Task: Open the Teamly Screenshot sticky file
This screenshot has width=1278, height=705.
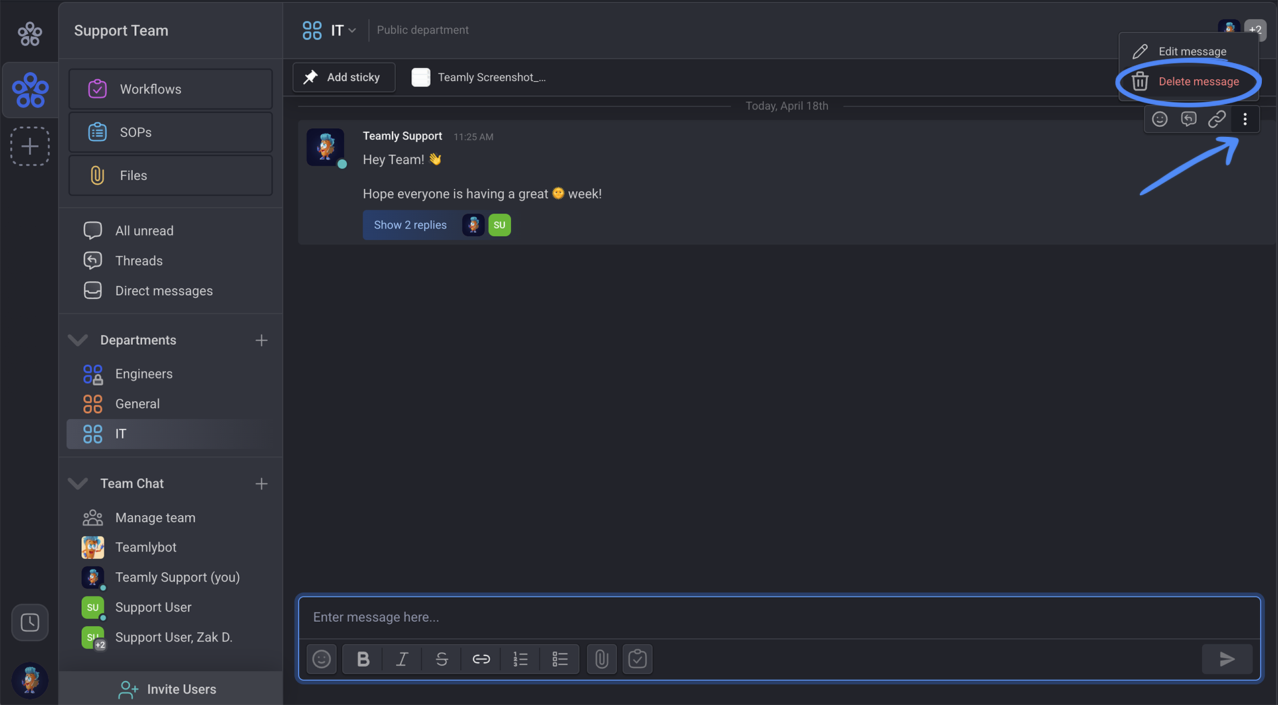Action: click(x=479, y=77)
